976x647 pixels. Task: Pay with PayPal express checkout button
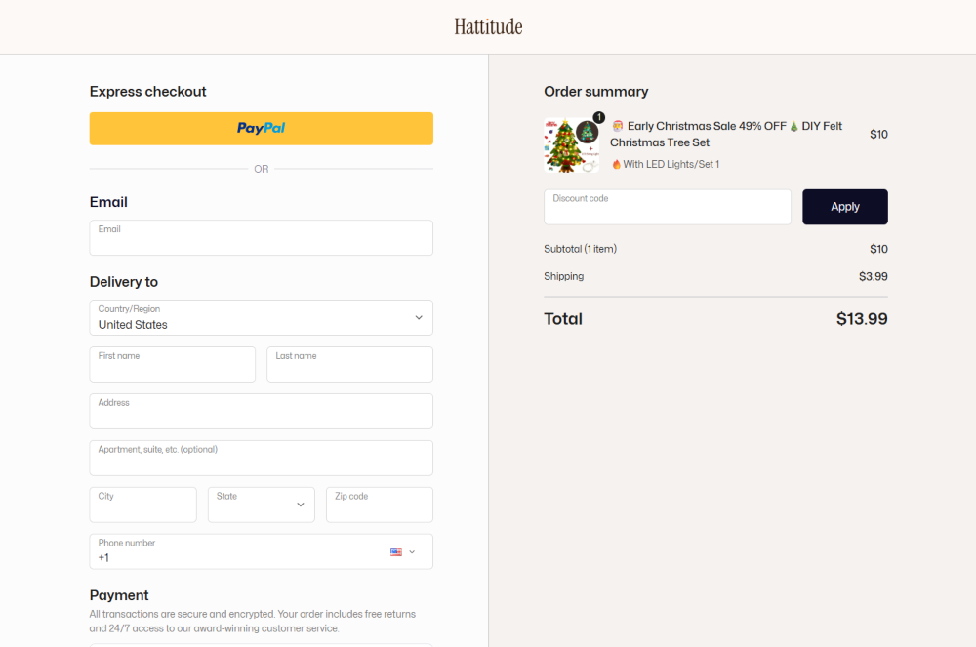[x=261, y=128]
